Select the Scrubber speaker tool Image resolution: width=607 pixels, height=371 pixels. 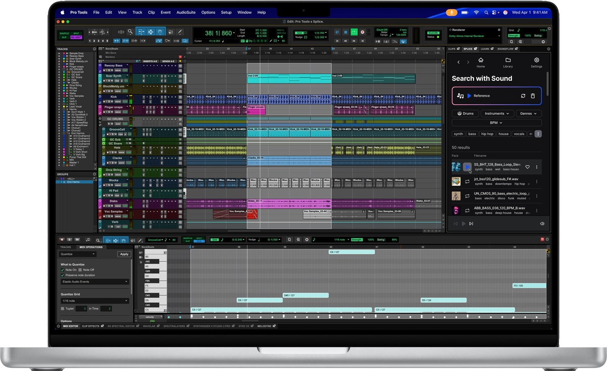click(x=170, y=31)
